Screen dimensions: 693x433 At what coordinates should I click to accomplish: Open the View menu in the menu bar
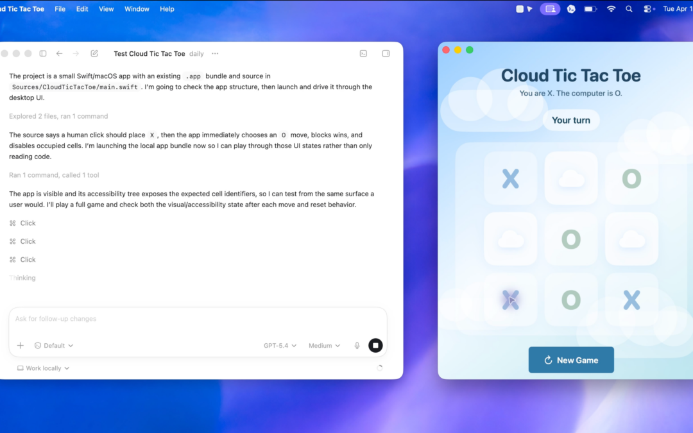pyautogui.click(x=106, y=8)
